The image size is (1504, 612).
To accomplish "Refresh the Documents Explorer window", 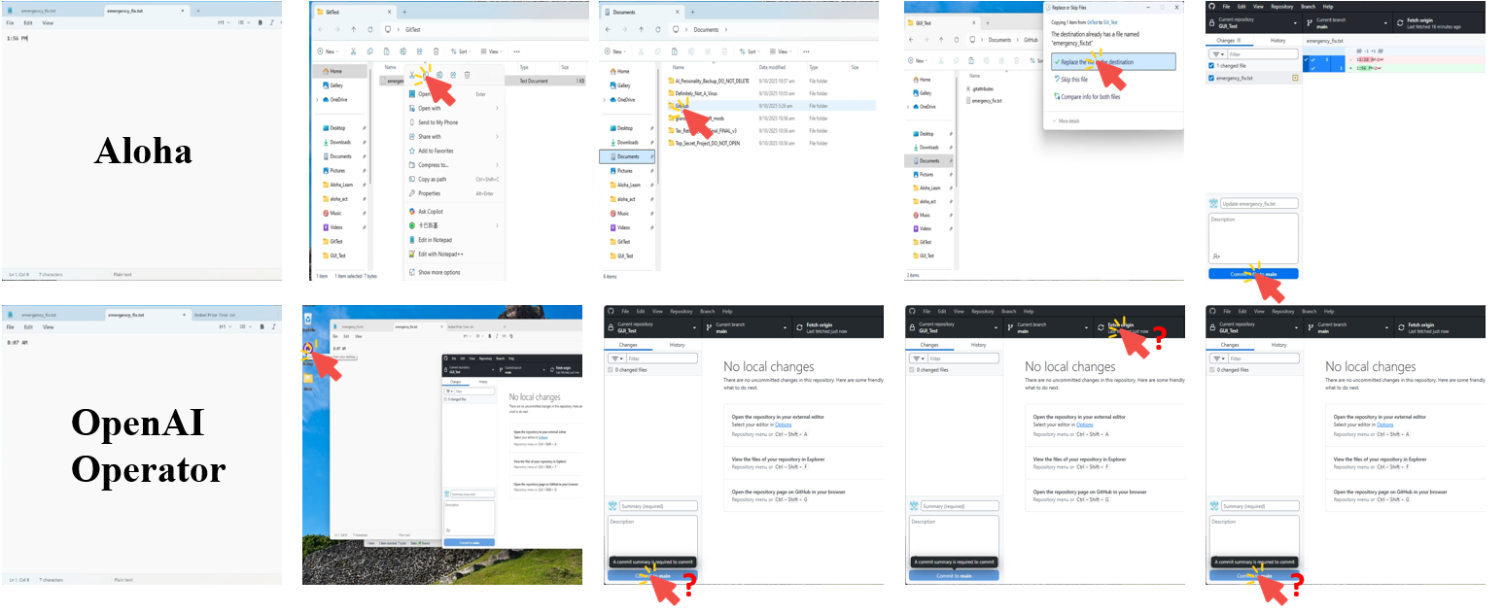I will tap(658, 29).
